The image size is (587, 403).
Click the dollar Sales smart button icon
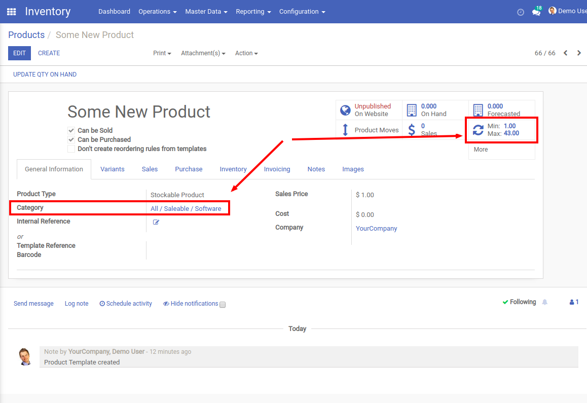412,130
